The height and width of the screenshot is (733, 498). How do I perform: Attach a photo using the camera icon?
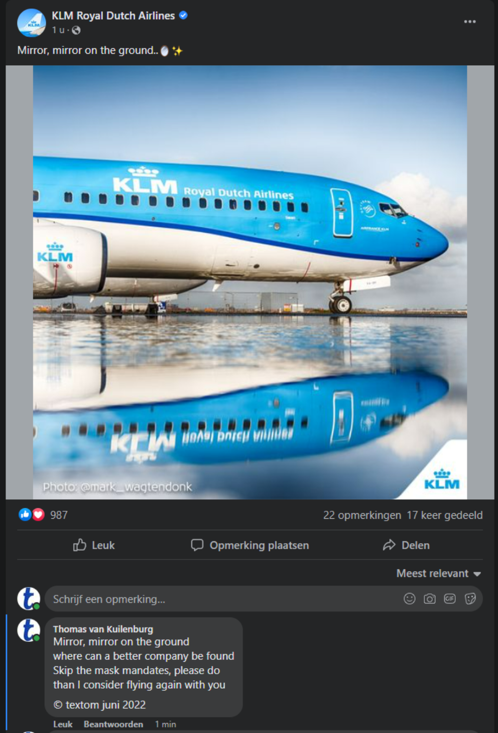(429, 598)
